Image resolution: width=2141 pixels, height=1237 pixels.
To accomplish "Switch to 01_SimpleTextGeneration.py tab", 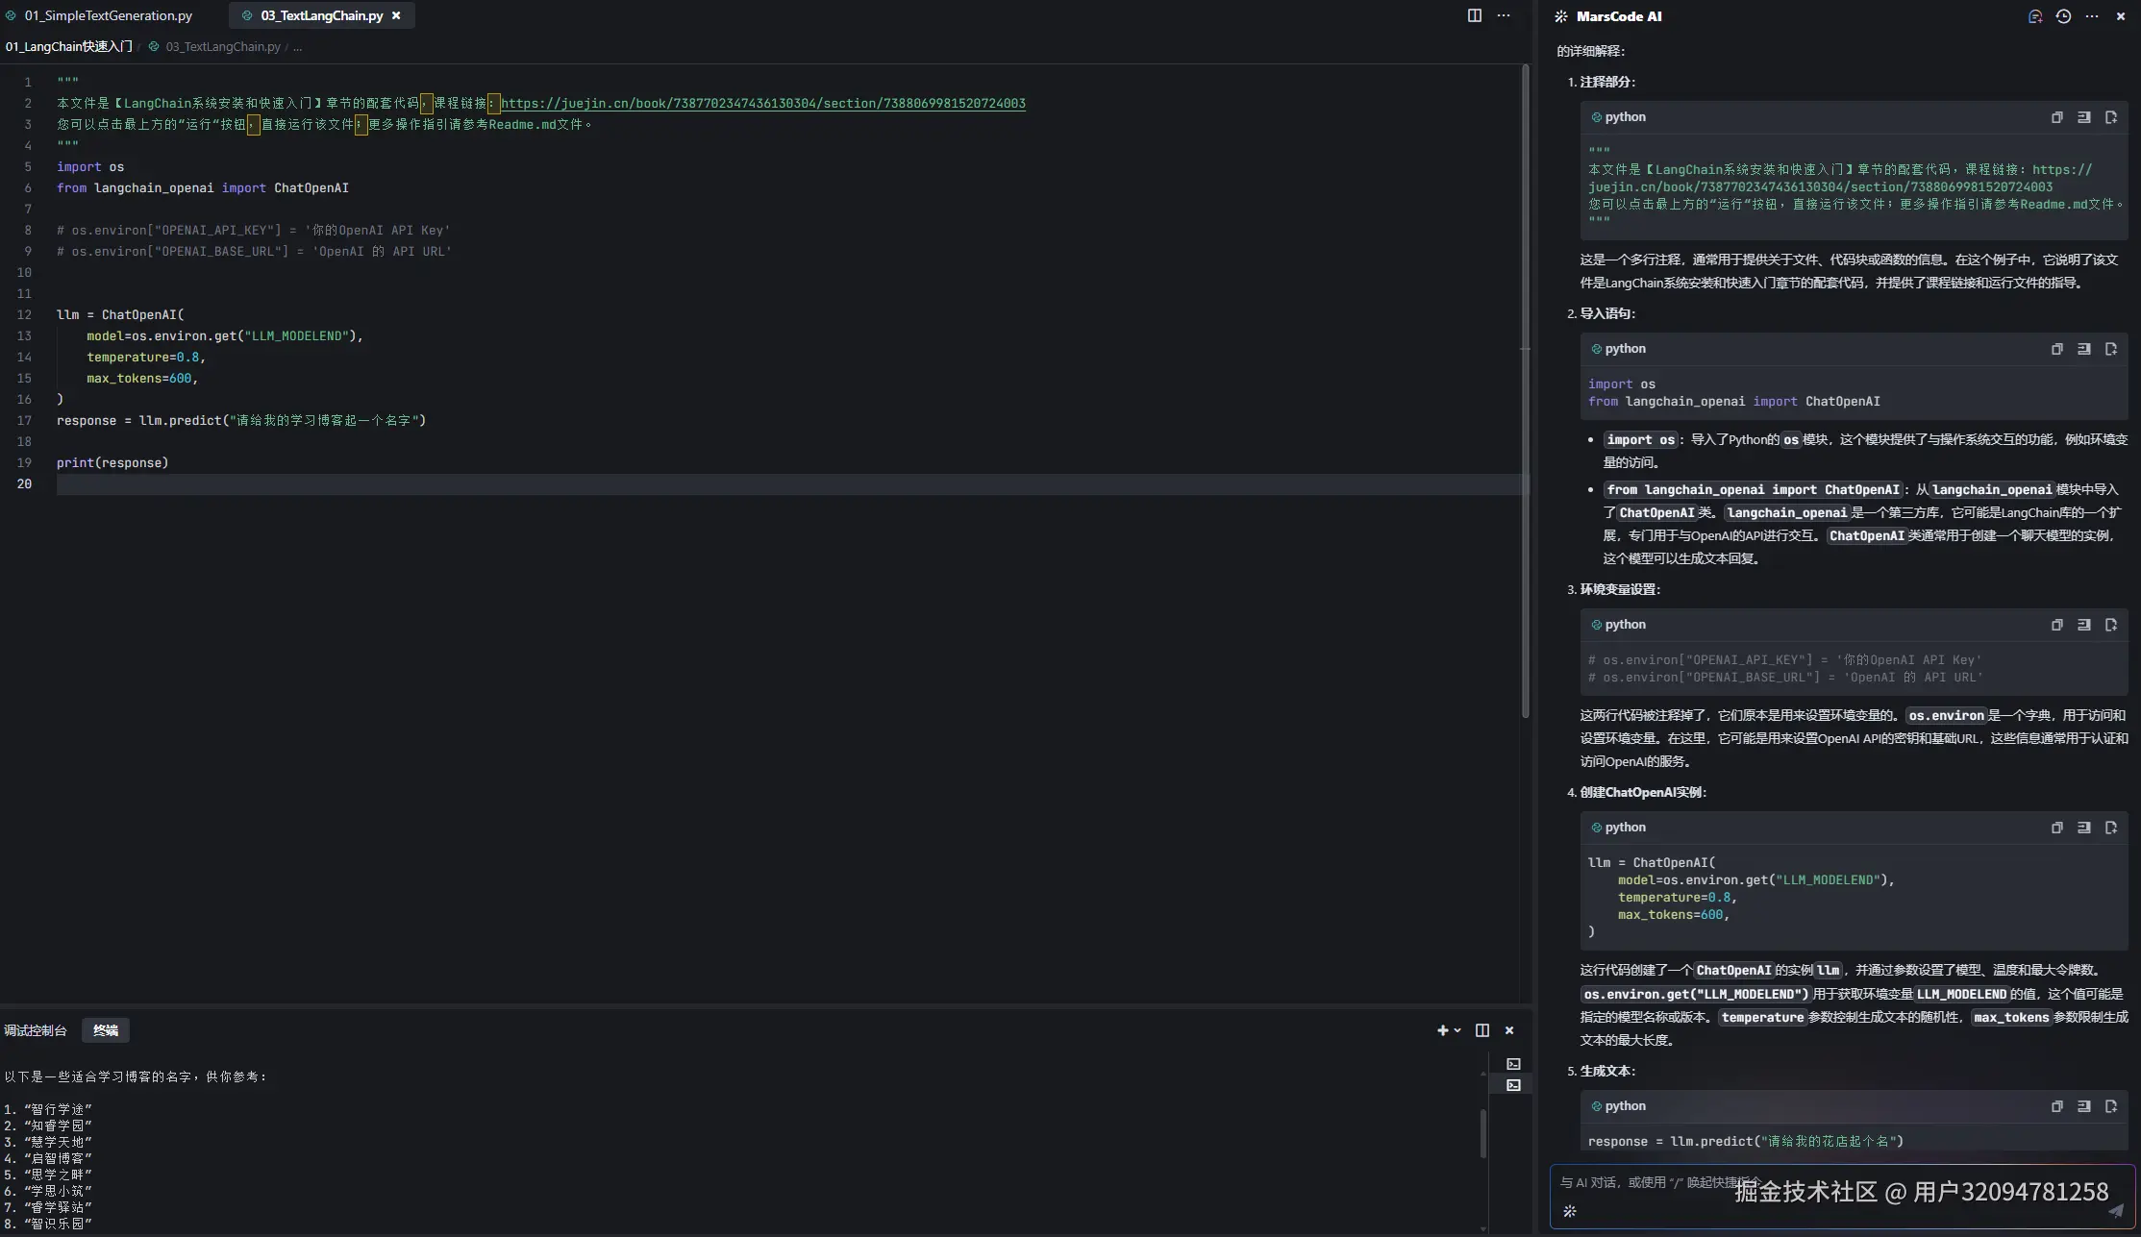I will [108, 15].
